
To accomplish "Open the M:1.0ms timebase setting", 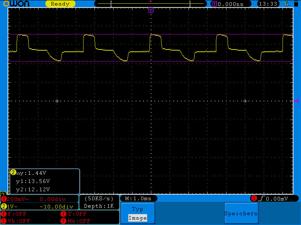I will click(x=138, y=198).
